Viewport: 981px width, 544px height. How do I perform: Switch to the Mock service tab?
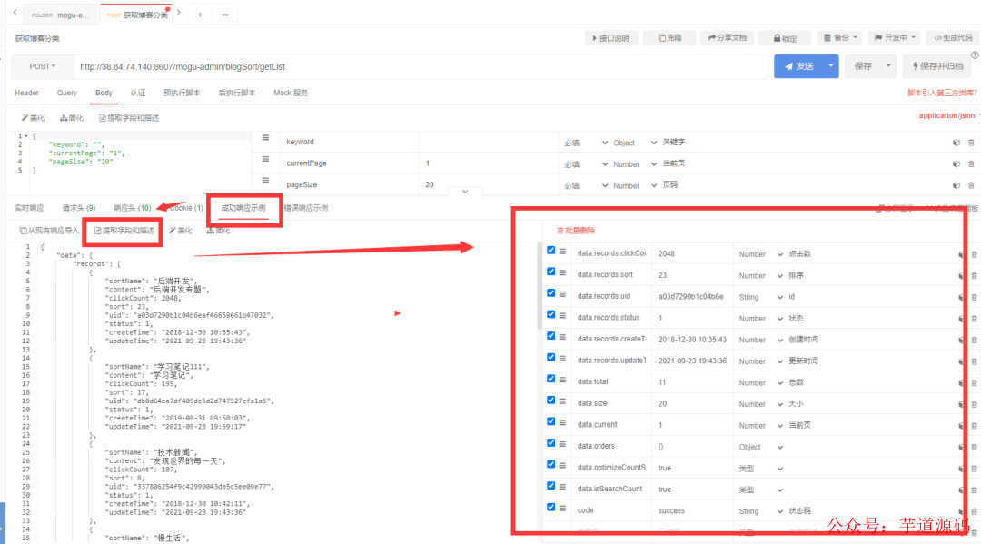pos(291,93)
